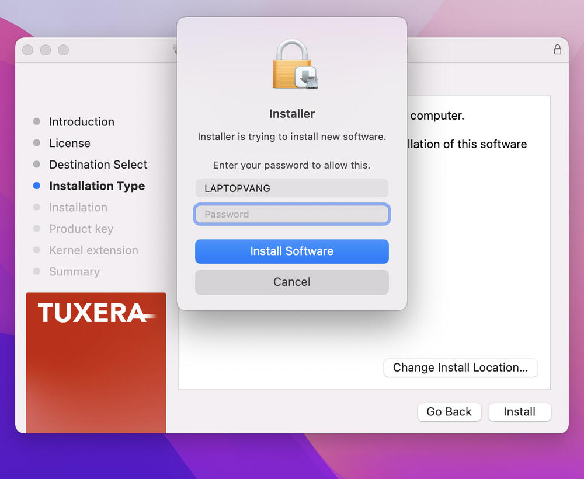Click the Product key step label

[81, 229]
